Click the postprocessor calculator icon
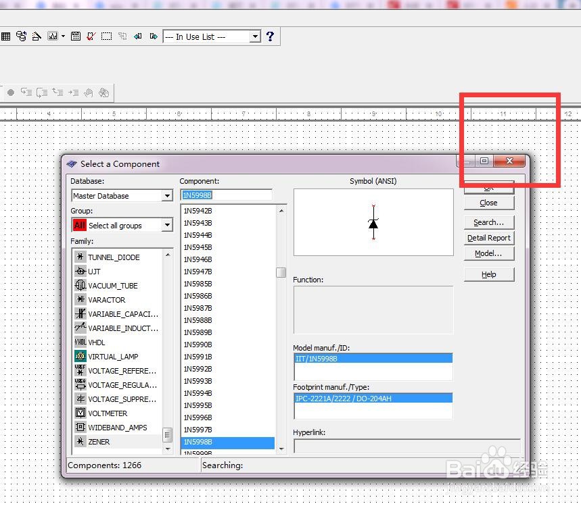Image resolution: width=581 pixels, height=508 pixels. click(x=76, y=36)
